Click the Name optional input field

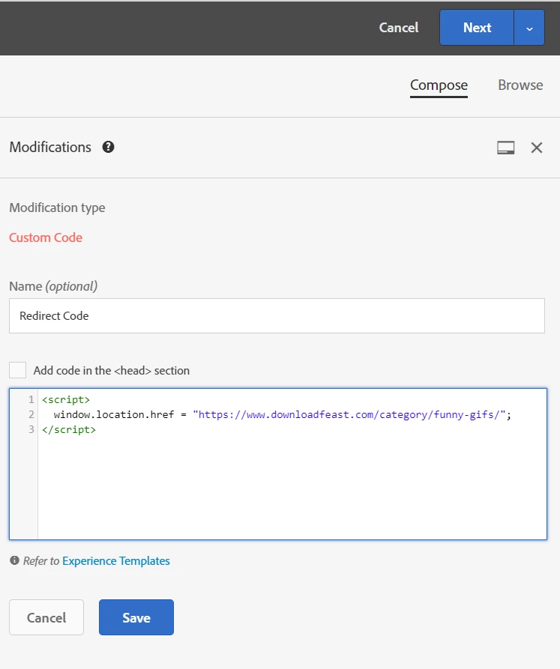point(277,315)
